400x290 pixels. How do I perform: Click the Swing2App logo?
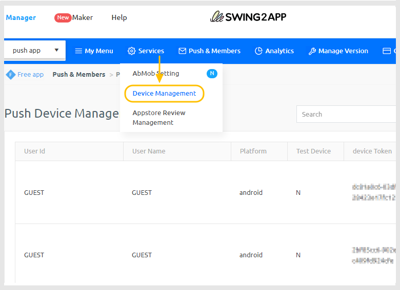click(x=248, y=17)
